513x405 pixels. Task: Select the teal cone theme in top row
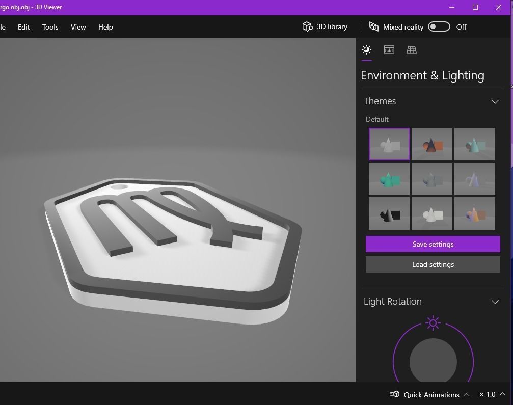pyautogui.click(x=475, y=144)
